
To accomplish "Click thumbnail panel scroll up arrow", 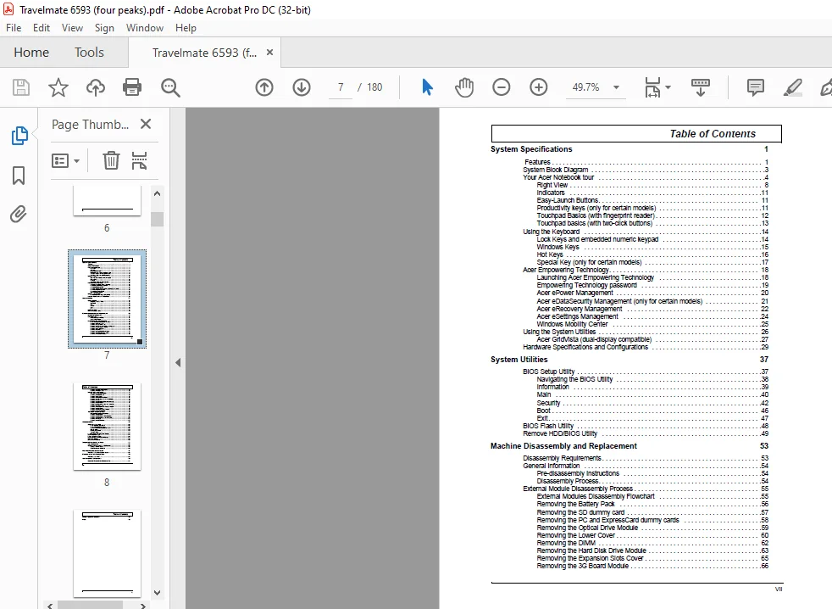I will pos(157,194).
